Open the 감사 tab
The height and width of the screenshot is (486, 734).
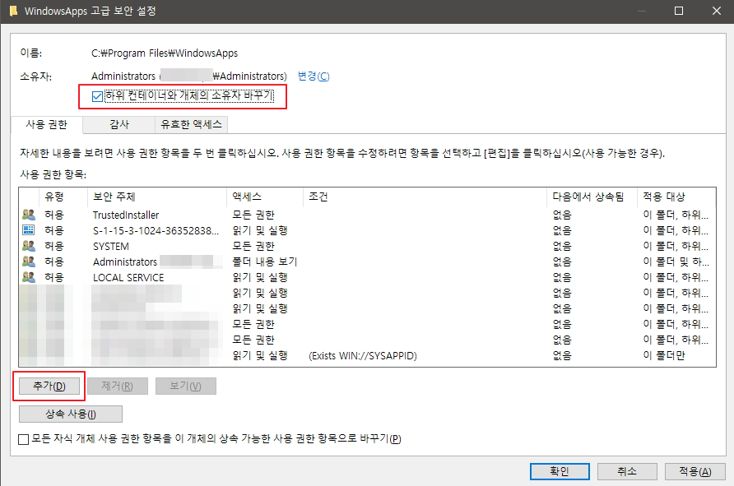[118, 124]
